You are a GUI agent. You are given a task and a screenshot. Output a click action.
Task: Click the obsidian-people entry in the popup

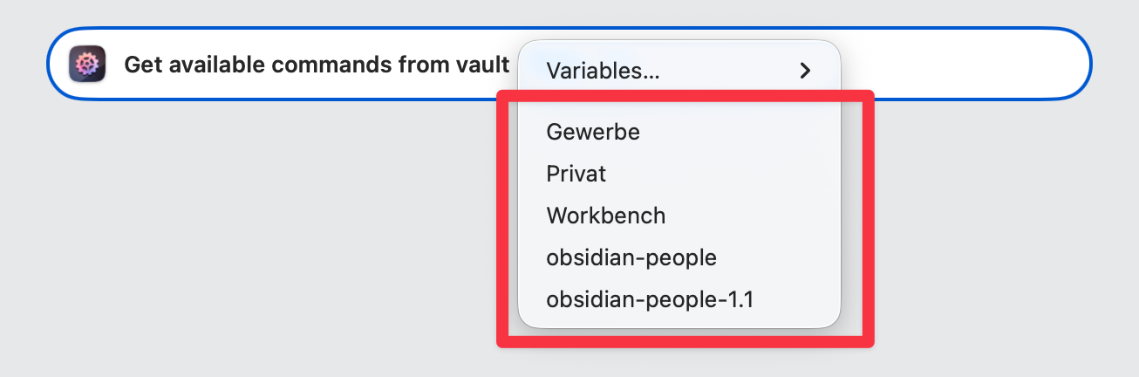pyautogui.click(x=631, y=257)
